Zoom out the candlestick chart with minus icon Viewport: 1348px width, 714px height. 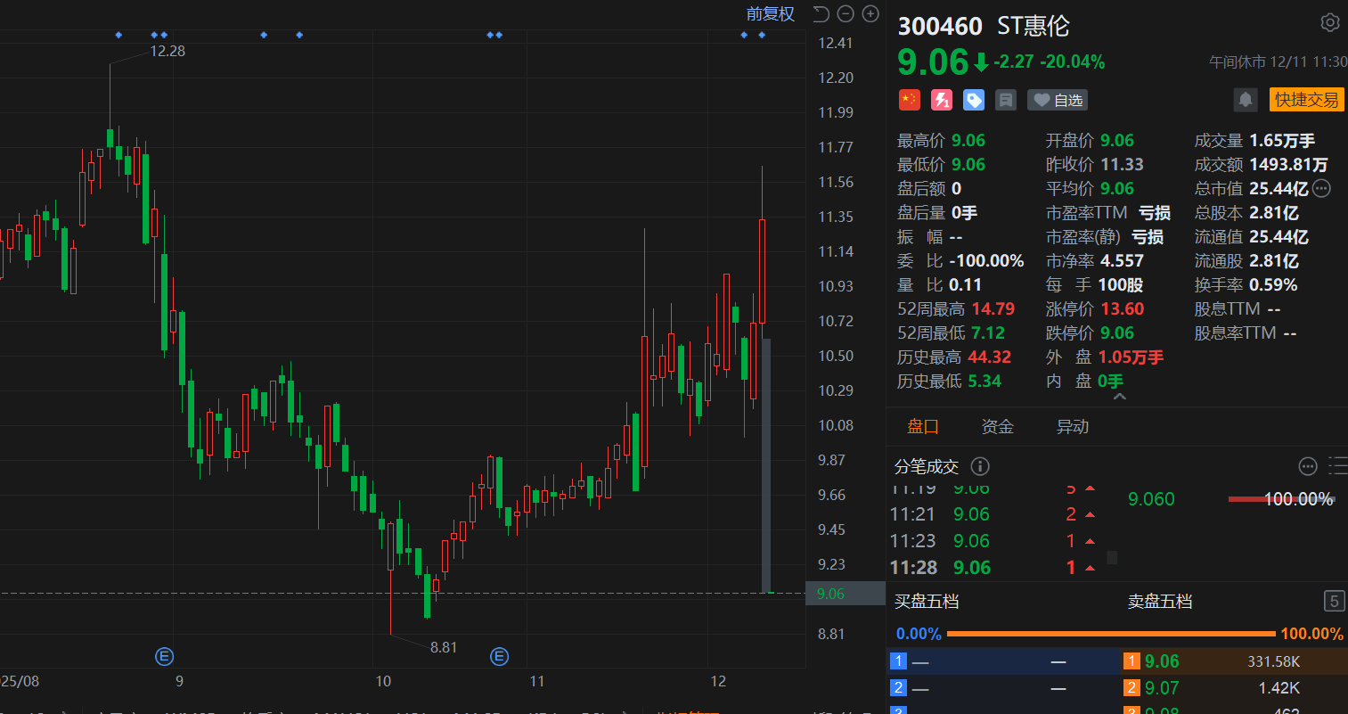pos(846,14)
